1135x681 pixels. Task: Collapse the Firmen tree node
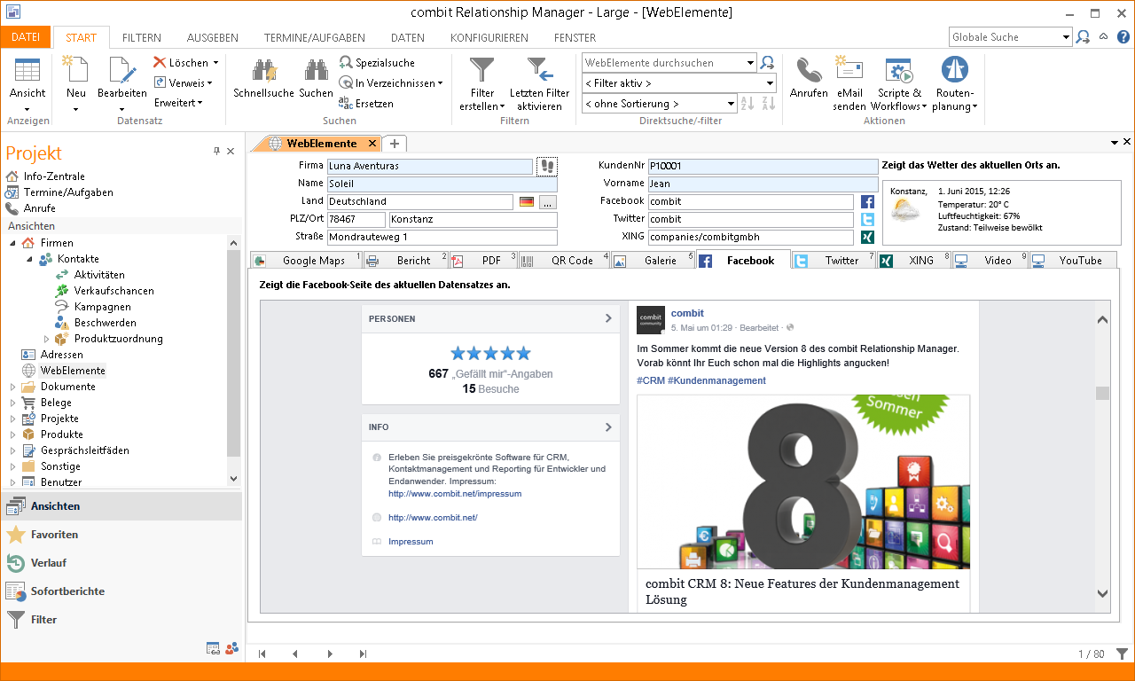[x=12, y=243]
